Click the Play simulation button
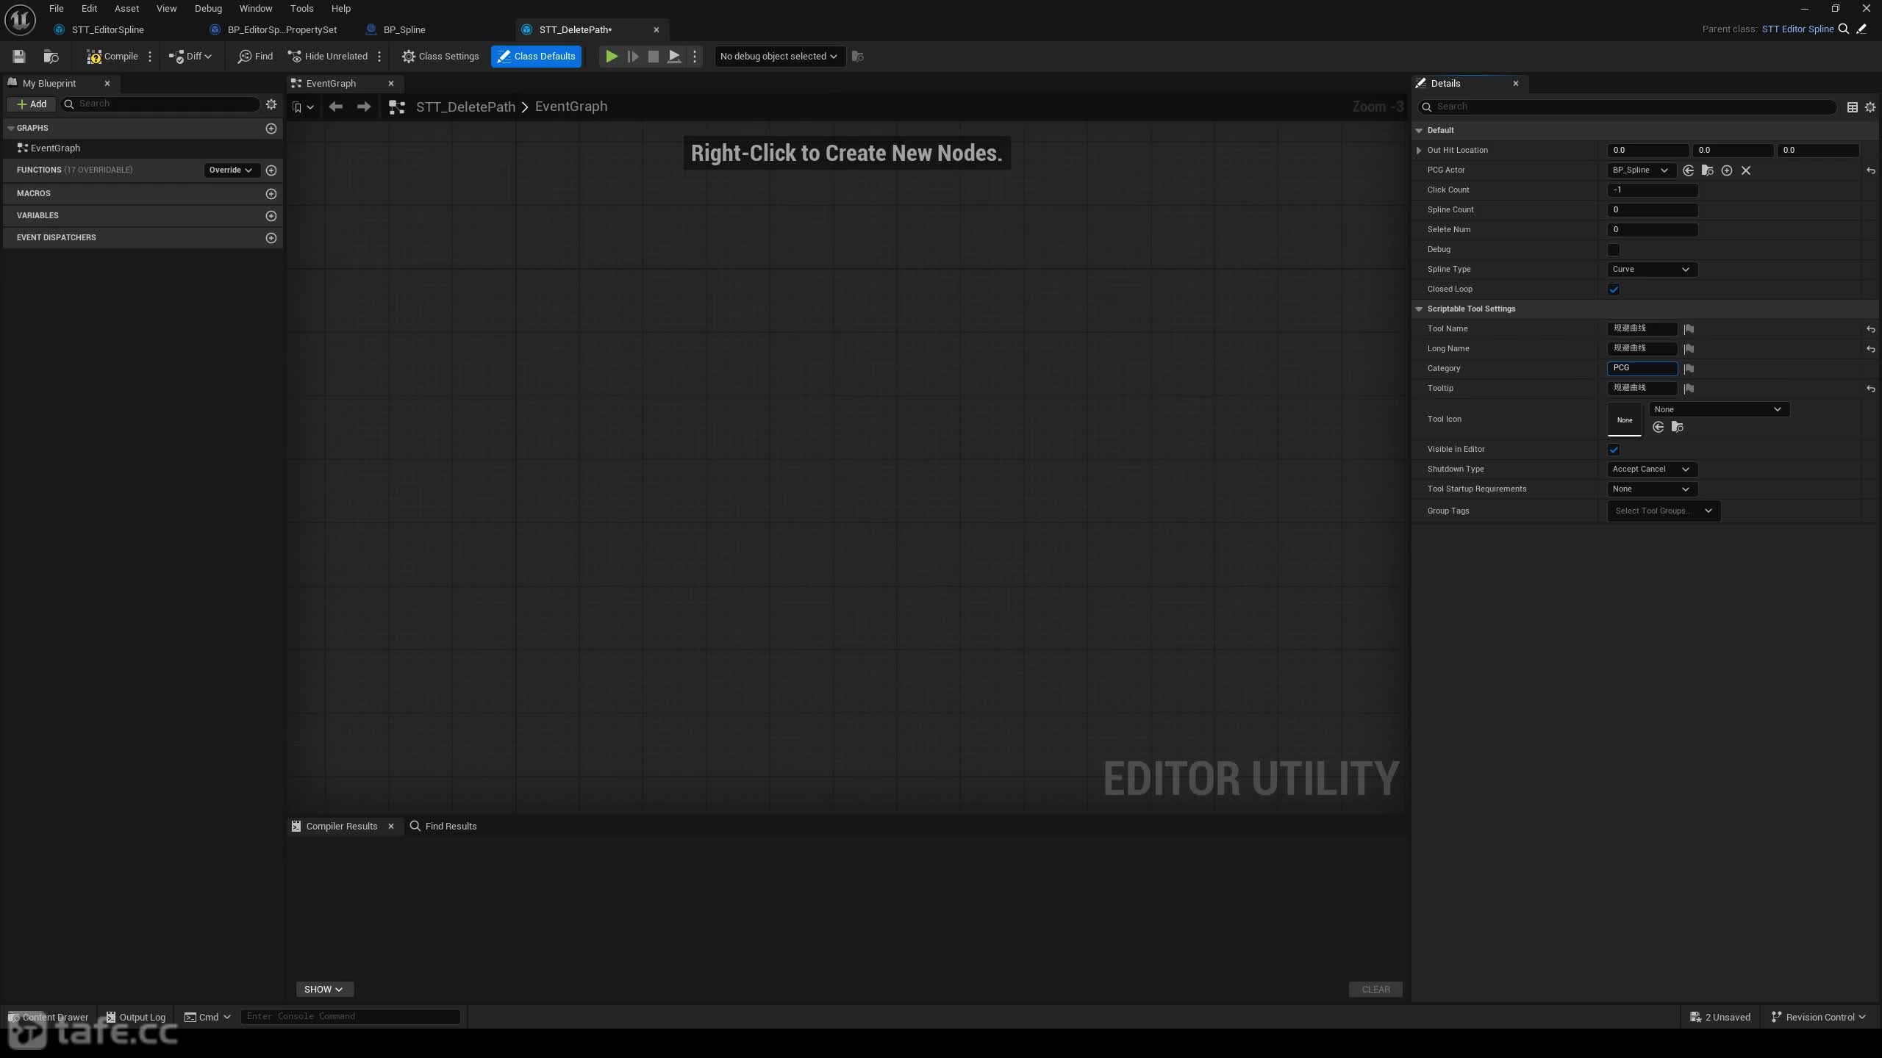This screenshot has height=1058, width=1882. (x=611, y=57)
